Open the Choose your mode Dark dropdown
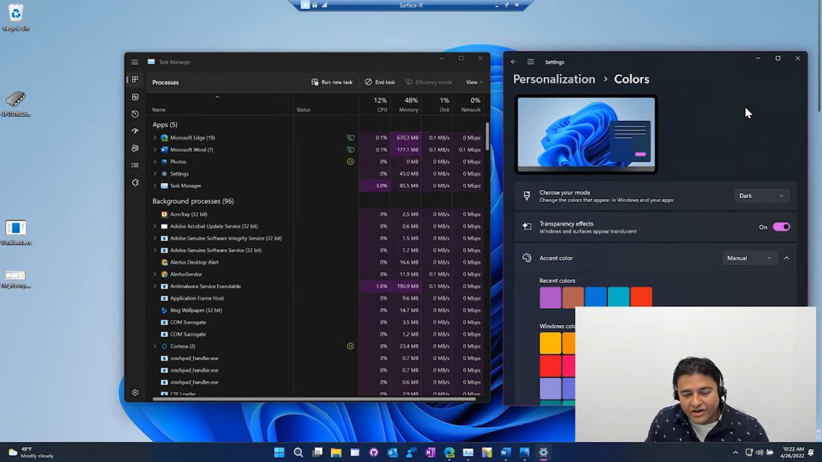 click(x=762, y=196)
